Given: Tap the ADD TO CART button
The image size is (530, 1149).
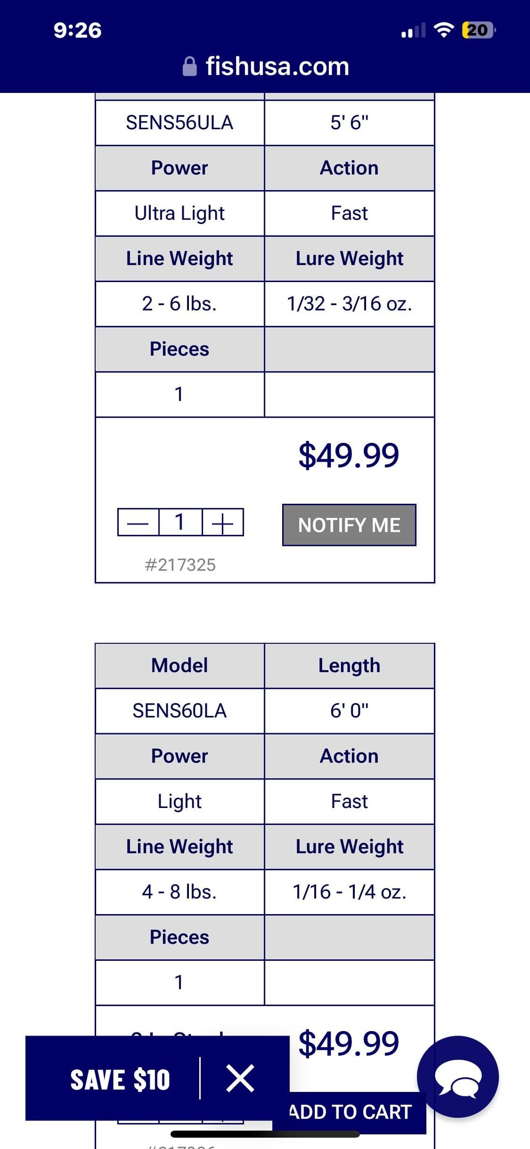Looking at the screenshot, I should (x=349, y=1112).
